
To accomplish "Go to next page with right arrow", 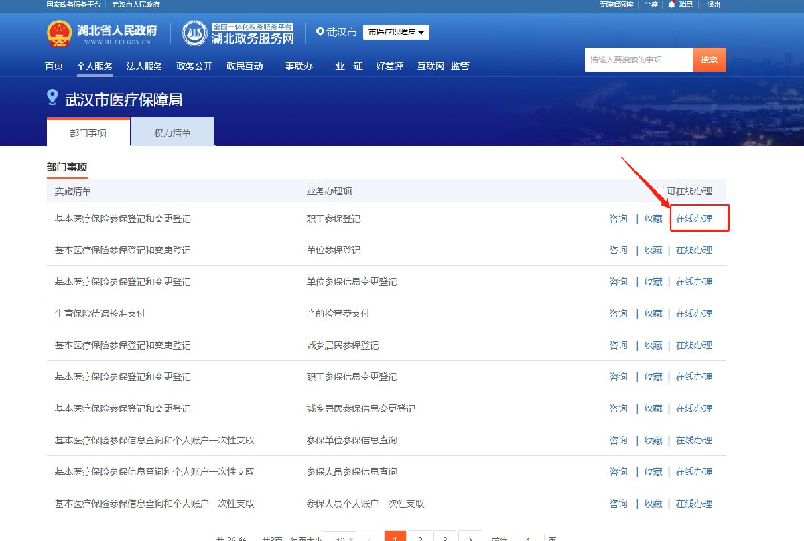I will pos(470,538).
